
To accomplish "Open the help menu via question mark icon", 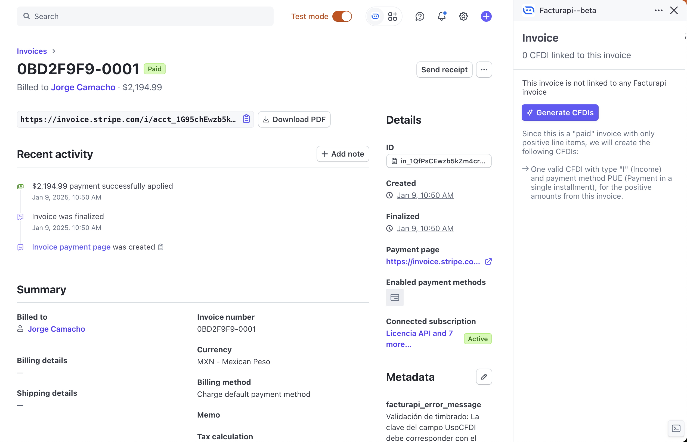I will click(420, 16).
